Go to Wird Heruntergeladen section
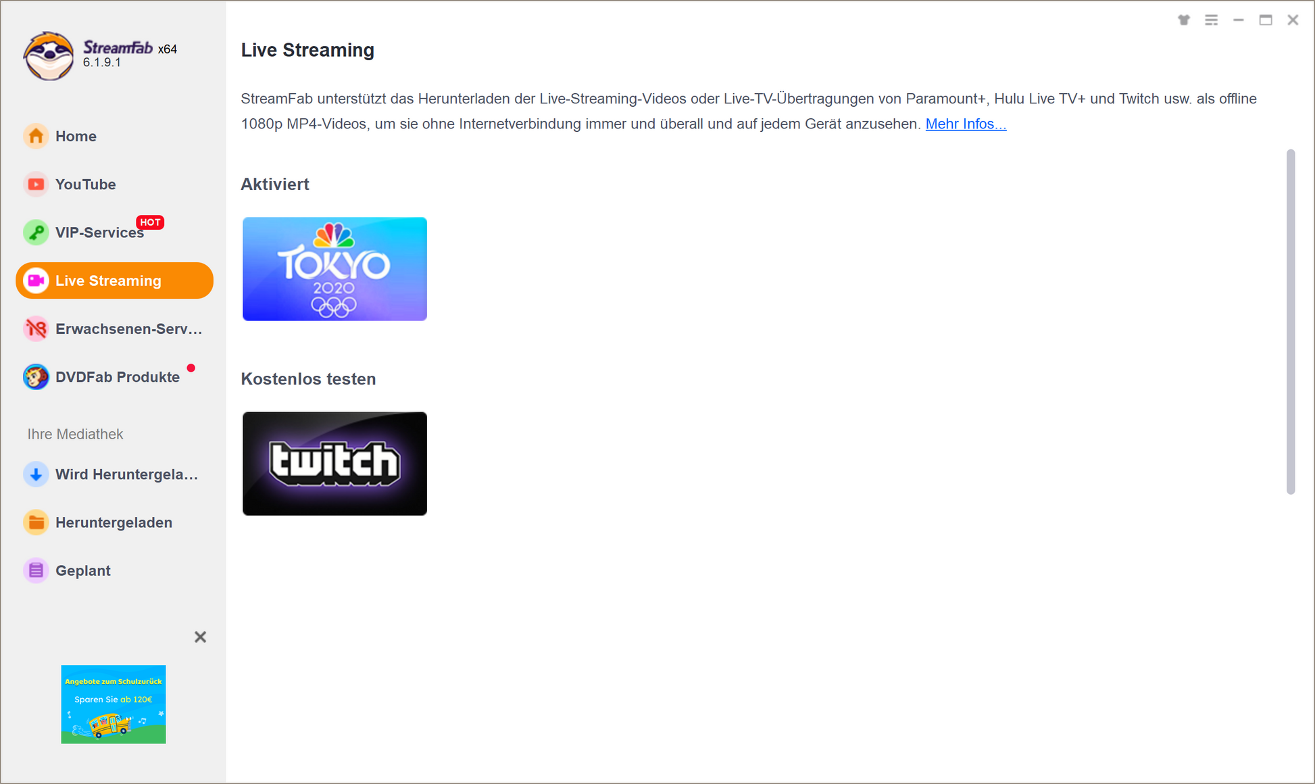Viewport: 1315px width, 784px height. [126, 474]
